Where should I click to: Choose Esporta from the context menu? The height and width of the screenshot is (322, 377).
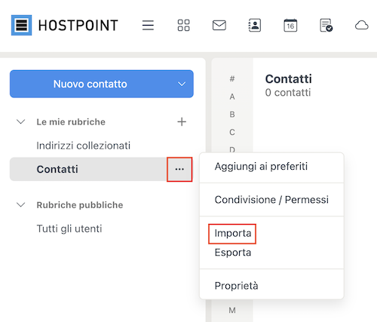pyautogui.click(x=233, y=253)
